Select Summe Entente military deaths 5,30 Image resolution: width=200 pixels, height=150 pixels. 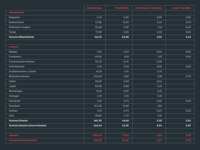tap(159, 121)
